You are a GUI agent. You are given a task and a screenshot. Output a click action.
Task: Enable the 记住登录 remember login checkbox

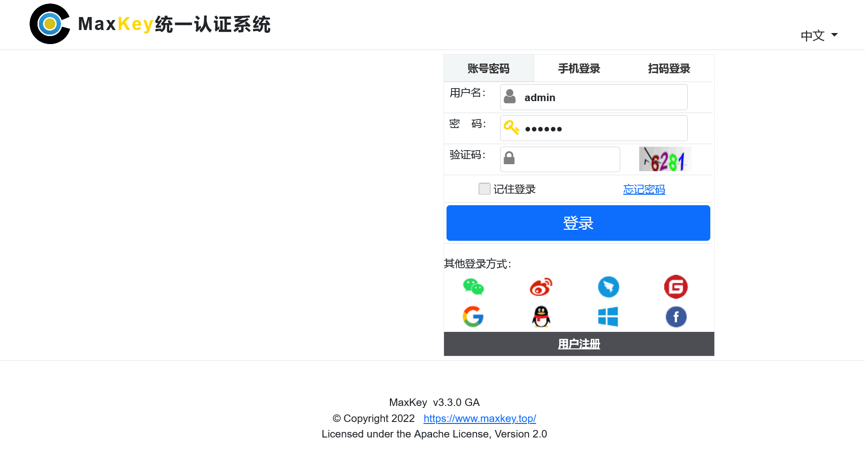(484, 189)
